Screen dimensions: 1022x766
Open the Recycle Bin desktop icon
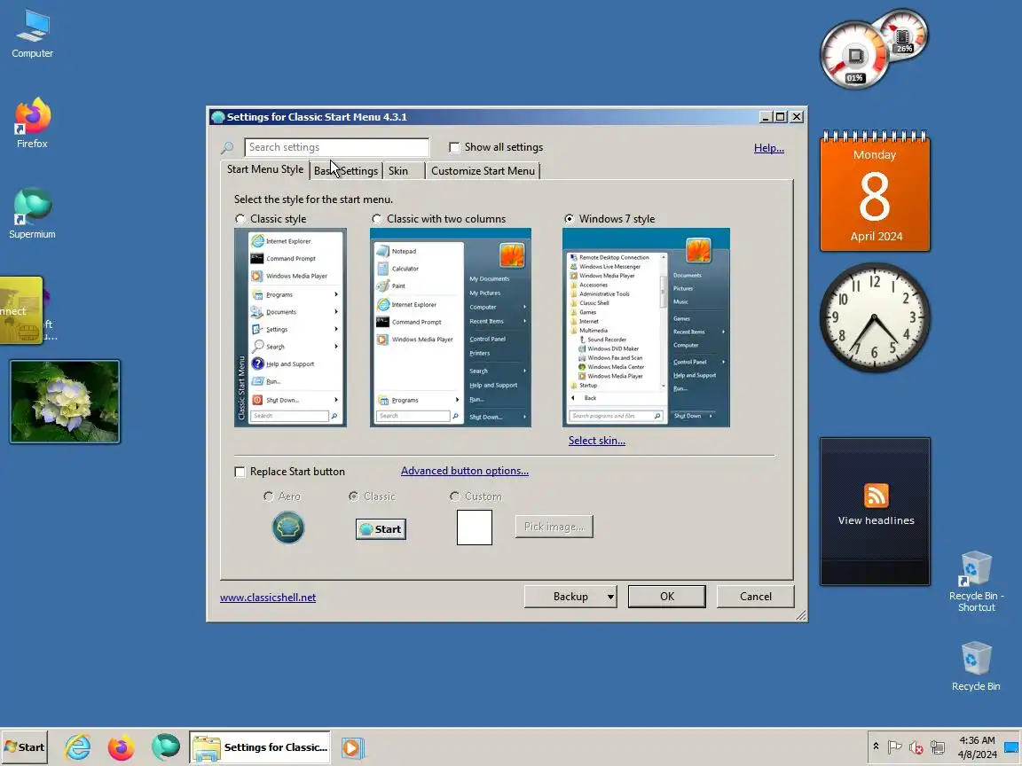click(x=976, y=666)
